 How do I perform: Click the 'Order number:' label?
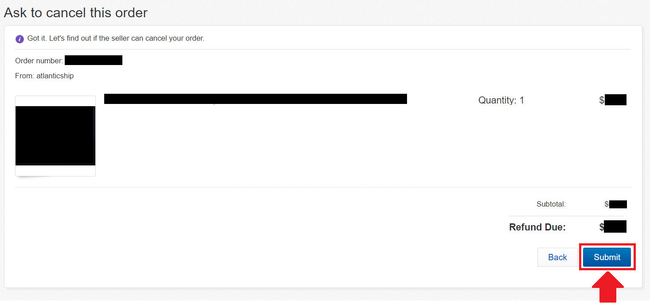(x=39, y=61)
